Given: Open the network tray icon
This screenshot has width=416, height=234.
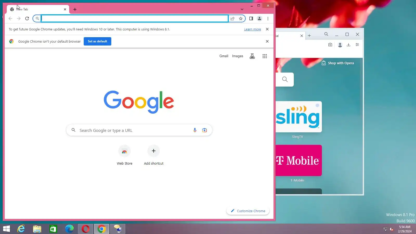Looking at the screenshot, I should point(385,229).
